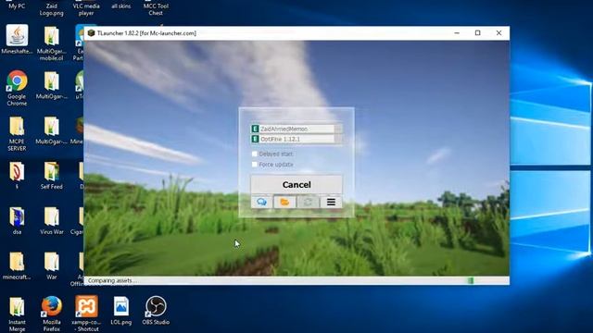
Task: Select the VLC media player label
Action: 86,9
